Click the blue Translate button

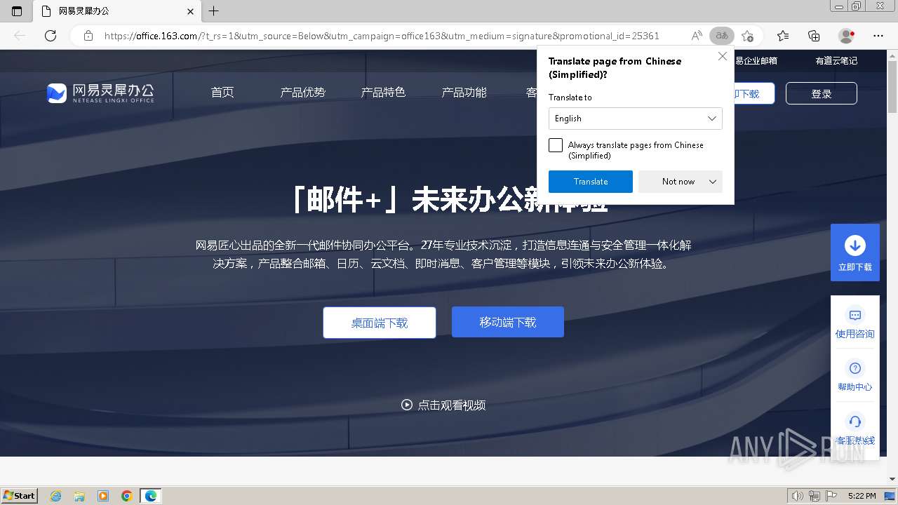click(x=591, y=182)
